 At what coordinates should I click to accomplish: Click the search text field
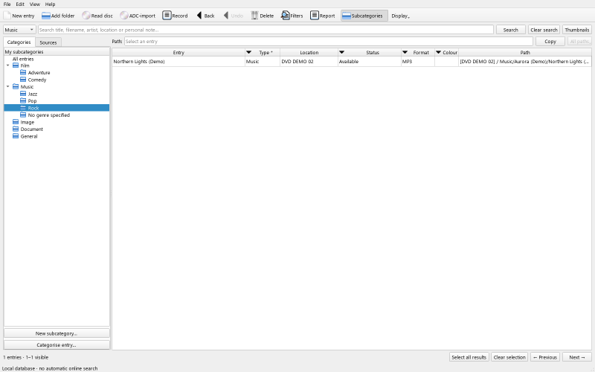(266, 30)
